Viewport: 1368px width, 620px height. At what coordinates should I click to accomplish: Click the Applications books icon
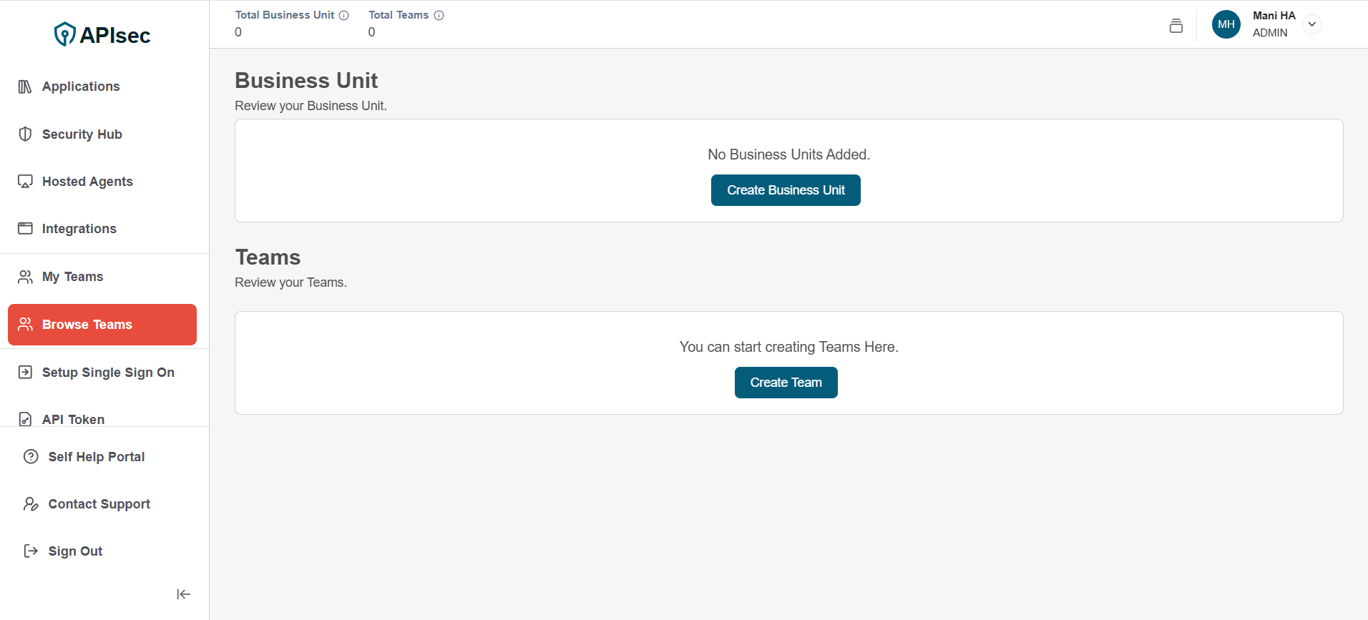(x=25, y=87)
